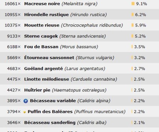Select Mouette rieuse species name
The width and height of the screenshot is (159, 132).
(x=42, y=25)
